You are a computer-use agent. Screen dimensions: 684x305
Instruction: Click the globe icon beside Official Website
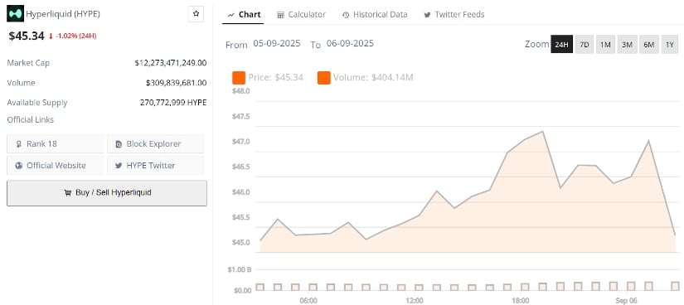coord(19,166)
